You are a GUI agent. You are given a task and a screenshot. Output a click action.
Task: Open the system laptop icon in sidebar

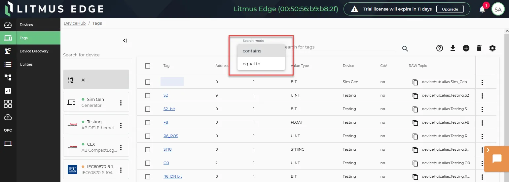click(x=8, y=143)
